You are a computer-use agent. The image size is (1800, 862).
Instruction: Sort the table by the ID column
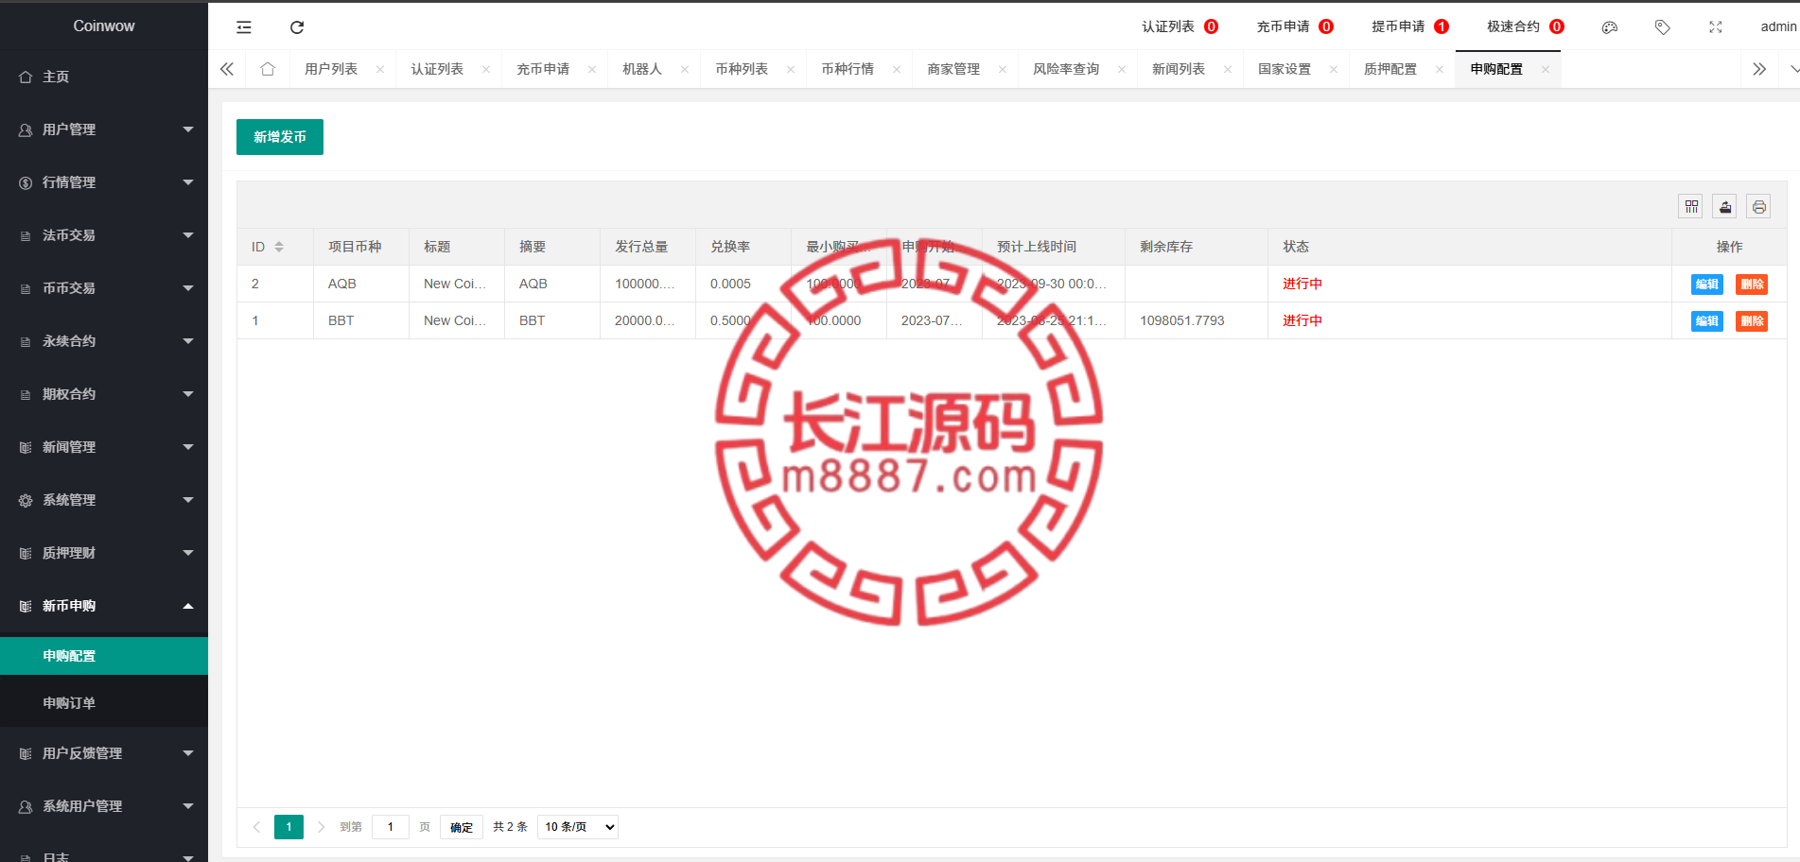tap(279, 247)
